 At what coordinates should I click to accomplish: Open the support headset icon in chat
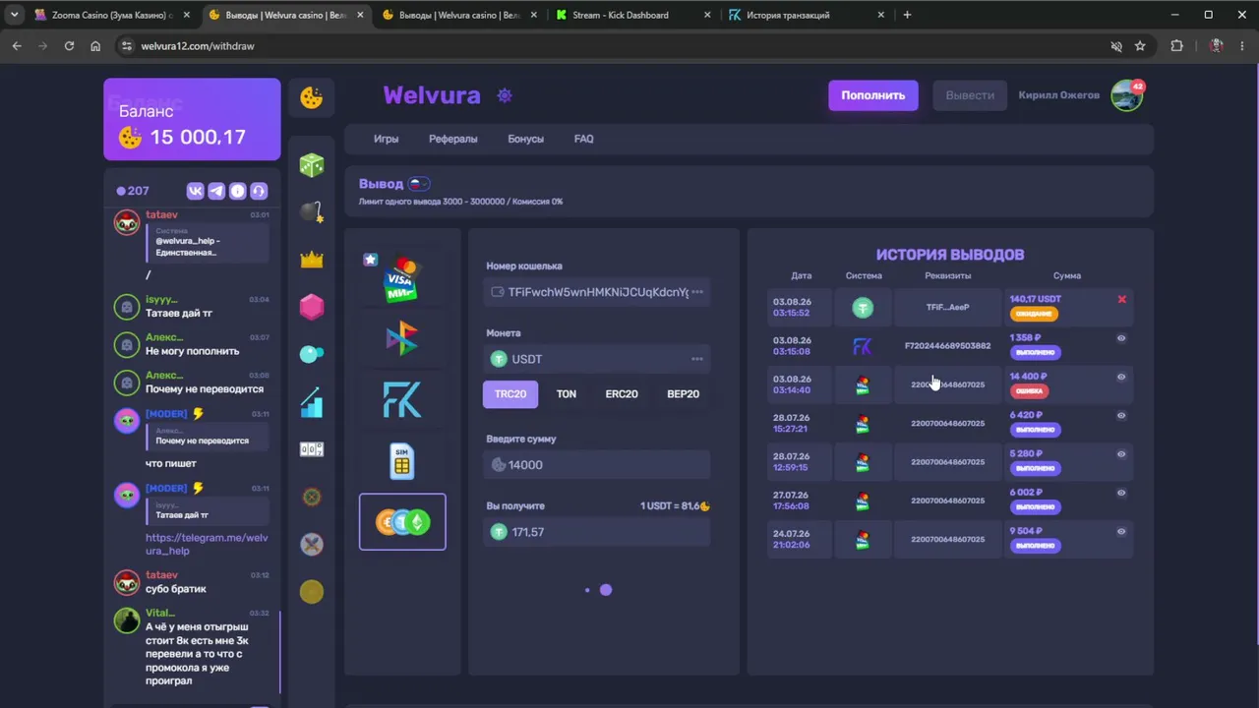click(x=259, y=191)
